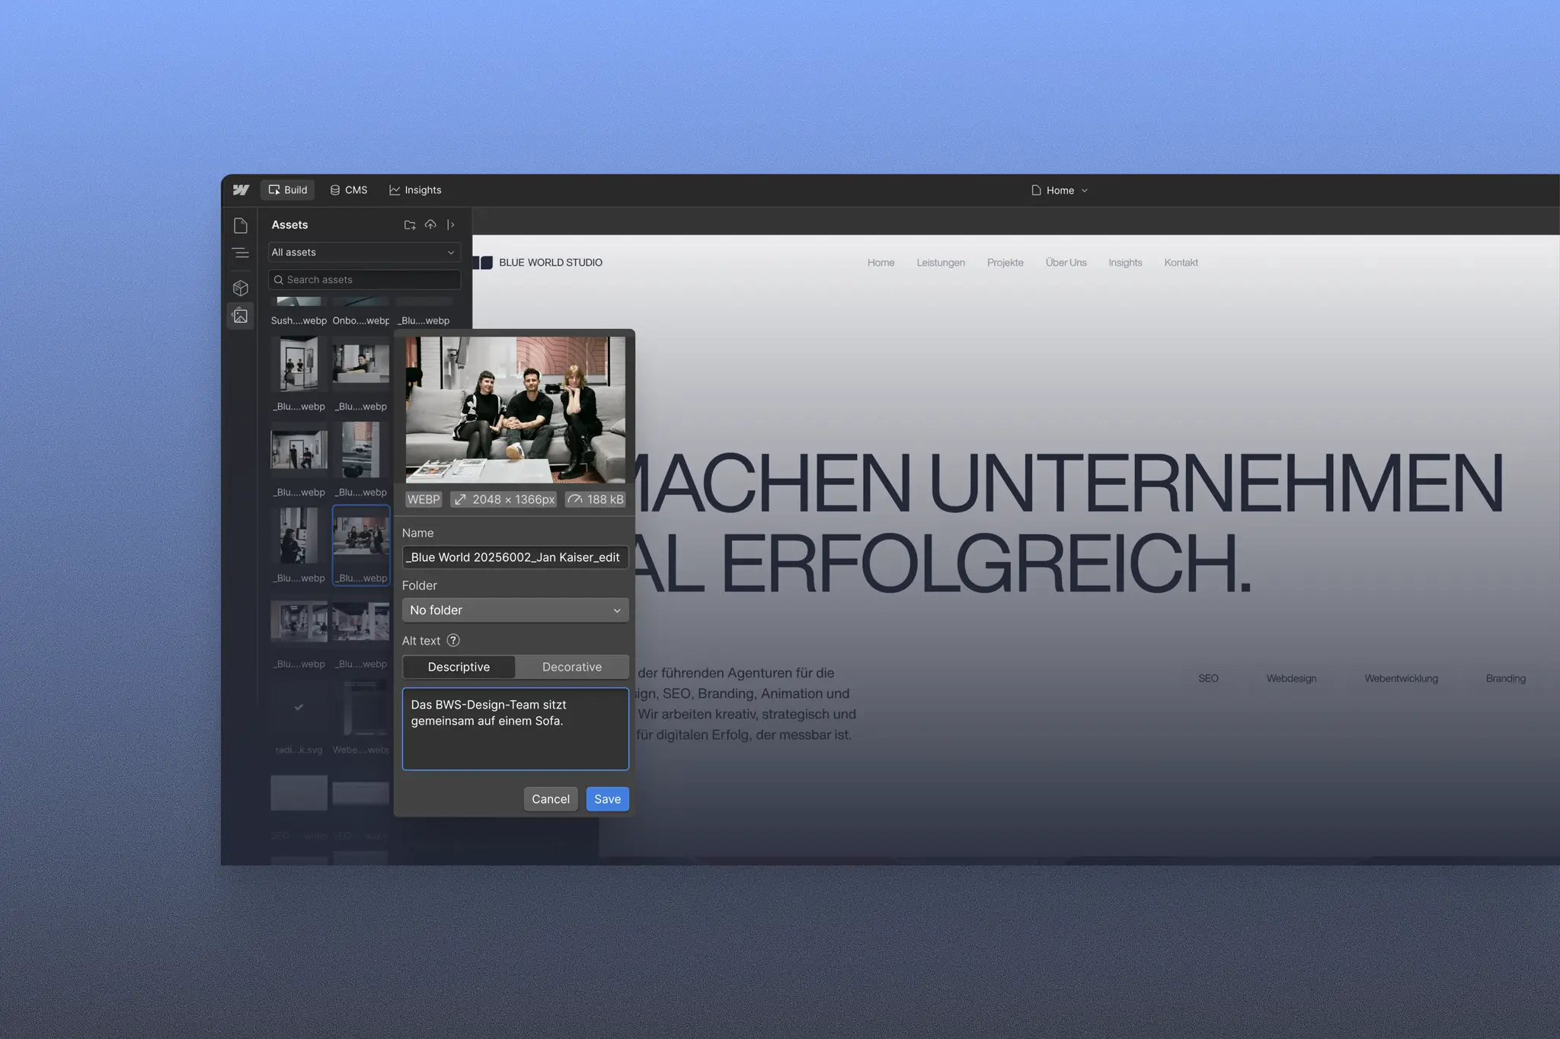Image resolution: width=1560 pixels, height=1039 pixels.
Task: Open the Pages panel icon
Action: pos(241,225)
